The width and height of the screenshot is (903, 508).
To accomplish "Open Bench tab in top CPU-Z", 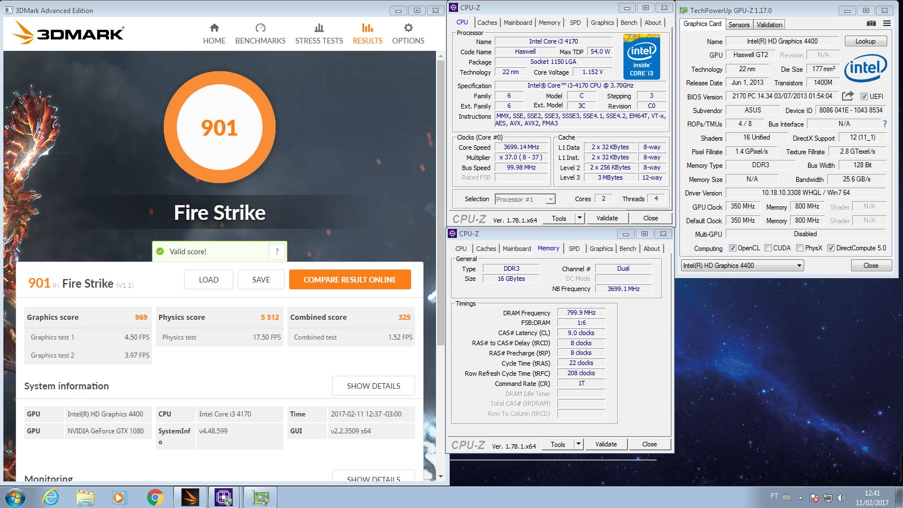I will click(x=629, y=23).
